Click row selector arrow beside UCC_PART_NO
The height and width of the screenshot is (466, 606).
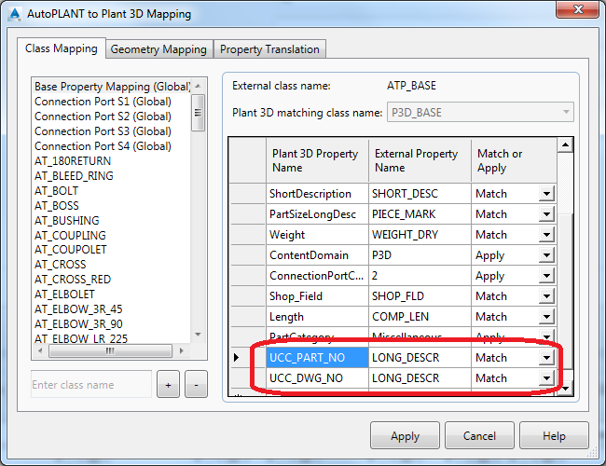(x=237, y=357)
